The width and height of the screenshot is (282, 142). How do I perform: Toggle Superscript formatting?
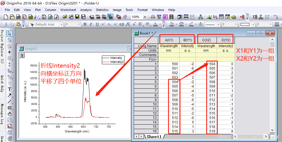[x=103, y=24]
